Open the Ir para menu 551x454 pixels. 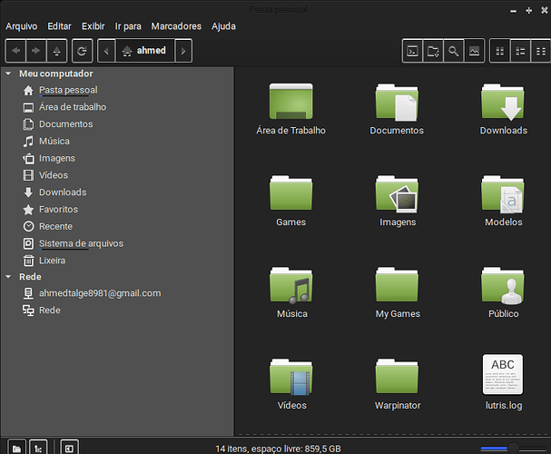click(x=128, y=26)
